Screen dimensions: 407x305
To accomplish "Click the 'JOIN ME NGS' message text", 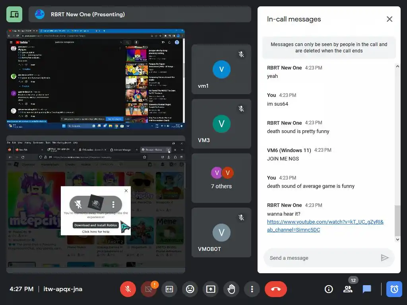I will coord(283,159).
